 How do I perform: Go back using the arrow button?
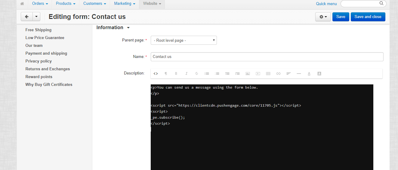[26, 17]
